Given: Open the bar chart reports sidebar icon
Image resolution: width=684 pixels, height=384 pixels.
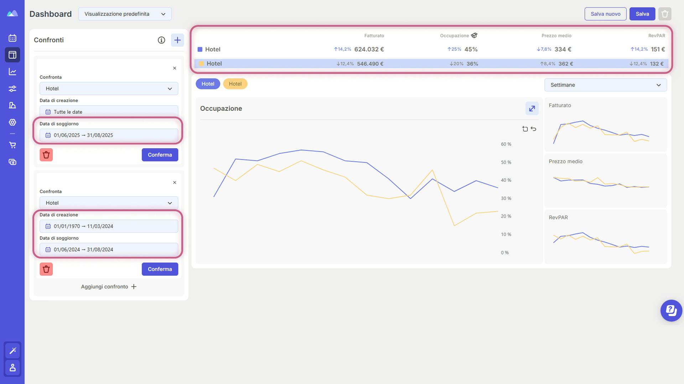Looking at the screenshot, I should tap(12, 105).
